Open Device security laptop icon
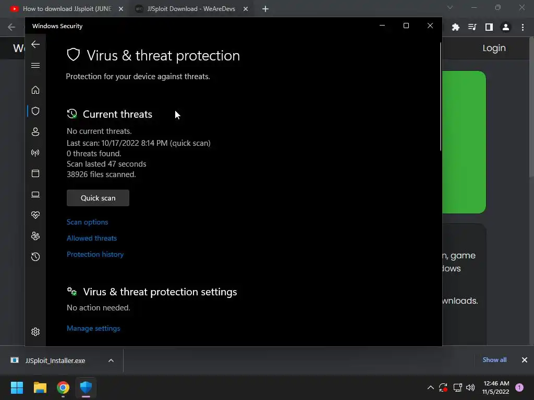 [x=35, y=195]
